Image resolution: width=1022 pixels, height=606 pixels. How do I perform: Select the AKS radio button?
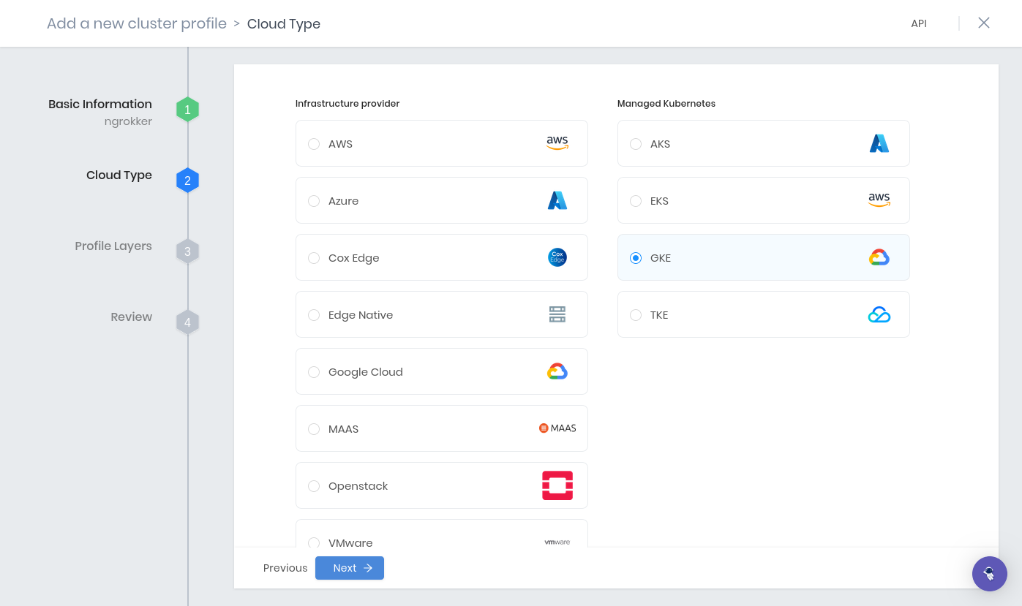636,143
